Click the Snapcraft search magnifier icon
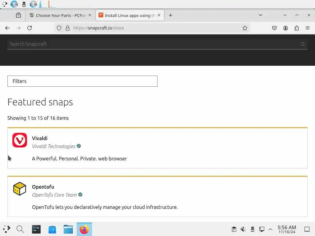Image resolution: width=315 pixels, height=236 pixels. 303,44
